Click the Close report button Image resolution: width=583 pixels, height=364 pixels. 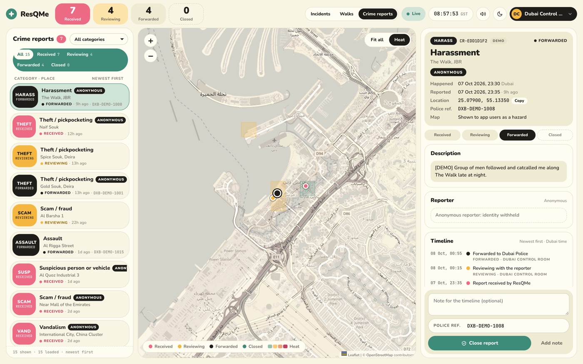[479, 343]
